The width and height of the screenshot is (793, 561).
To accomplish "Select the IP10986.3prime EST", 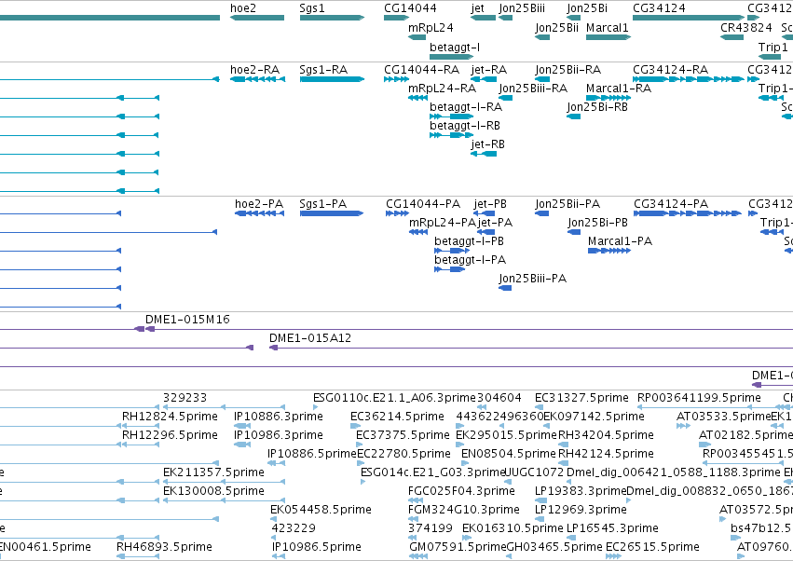I will [x=242, y=445].
